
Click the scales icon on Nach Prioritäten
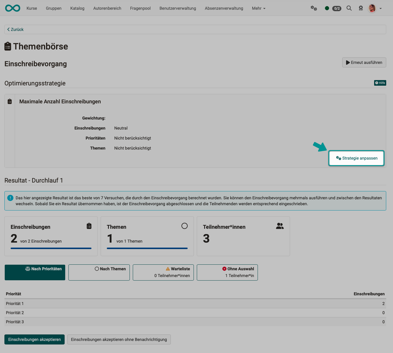point(27,269)
